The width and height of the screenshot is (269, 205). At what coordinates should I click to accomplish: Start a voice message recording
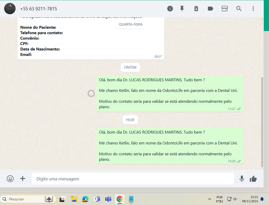click(x=242, y=179)
